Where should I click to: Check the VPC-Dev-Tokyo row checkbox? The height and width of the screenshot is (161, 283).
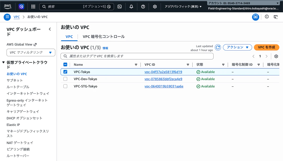click(x=65, y=79)
